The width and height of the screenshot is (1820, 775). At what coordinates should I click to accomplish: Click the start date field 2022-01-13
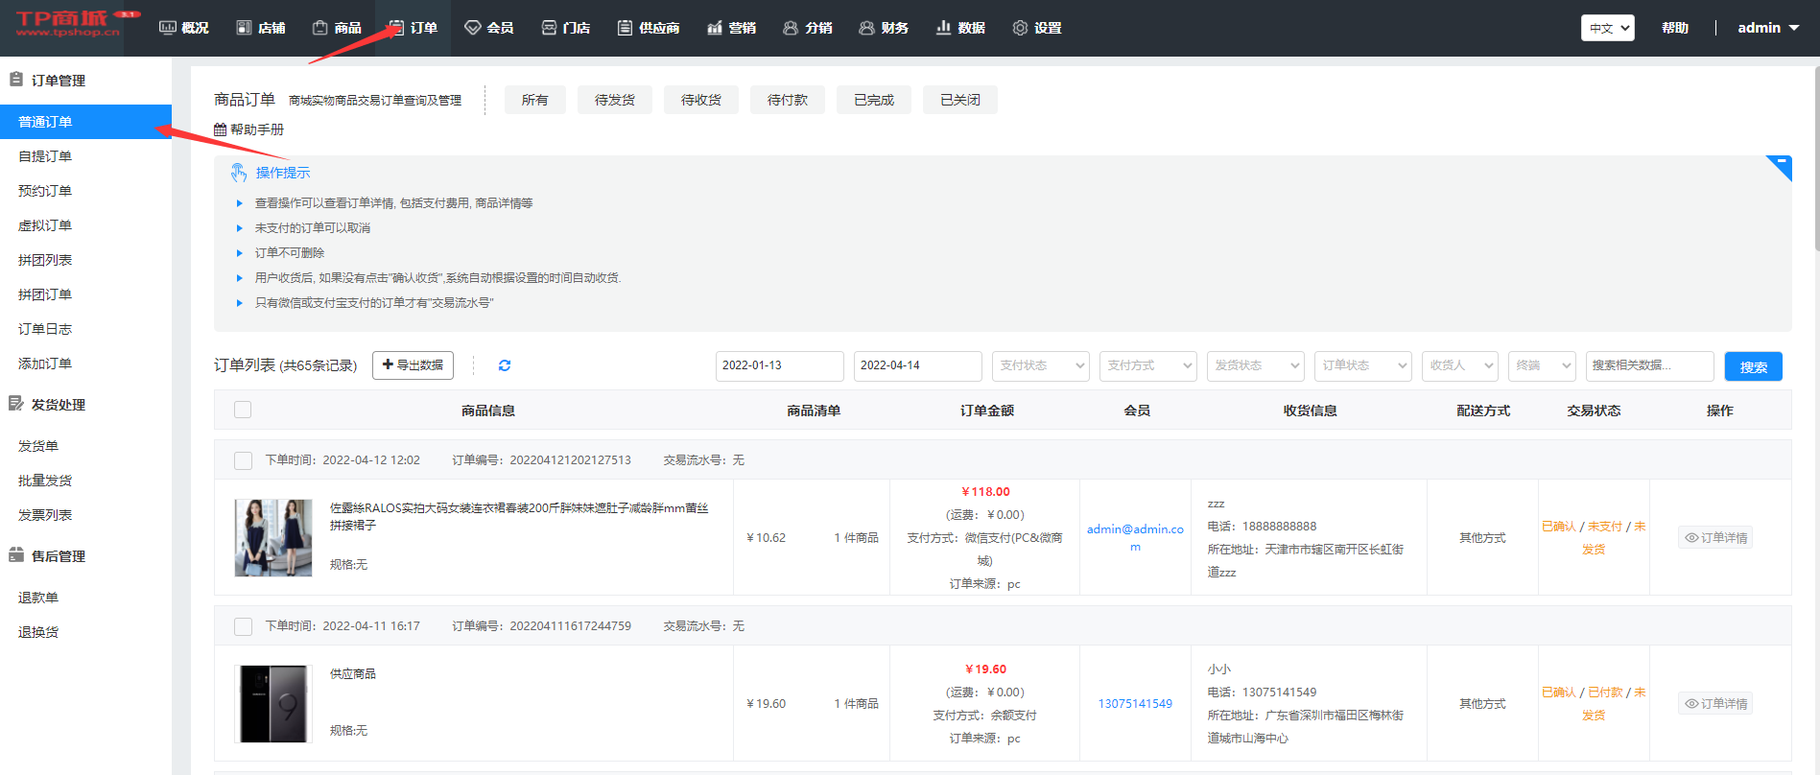[779, 365]
